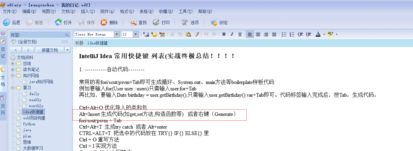Open the 文档(D) menu
413x151 pixels.
coord(68,12)
